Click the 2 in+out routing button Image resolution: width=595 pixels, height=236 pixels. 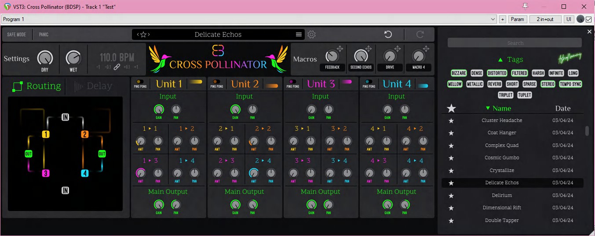(545, 19)
